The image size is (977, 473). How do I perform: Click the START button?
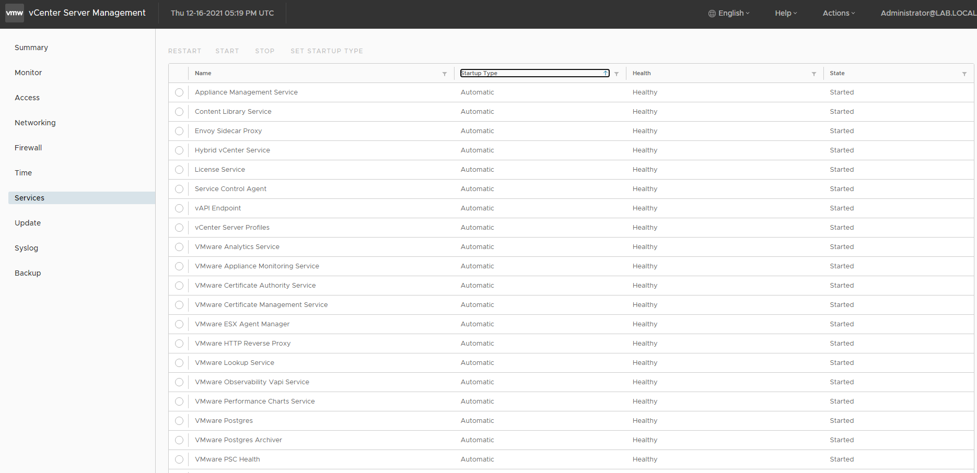[227, 51]
